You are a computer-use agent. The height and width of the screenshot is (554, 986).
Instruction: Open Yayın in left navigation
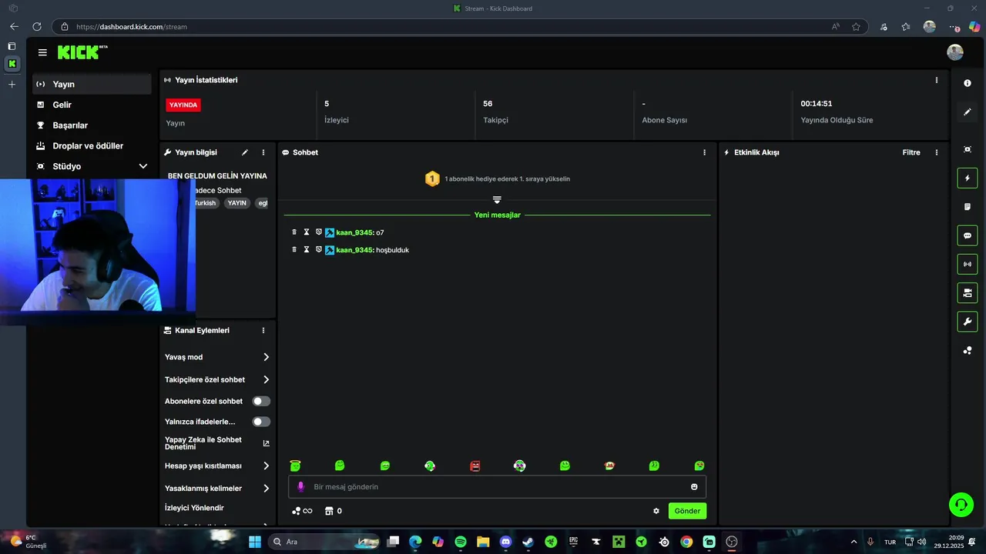tap(92, 84)
